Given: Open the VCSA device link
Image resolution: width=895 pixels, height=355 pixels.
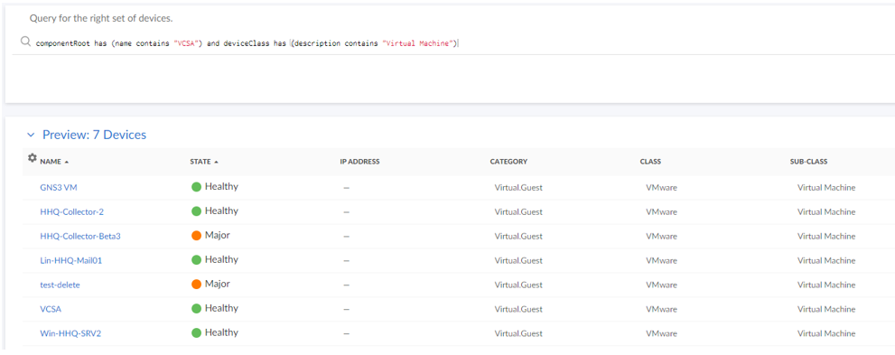Looking at the screenshot, I should (51, 309).
